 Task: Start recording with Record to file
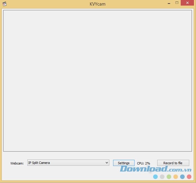click(x=173, y=163)
